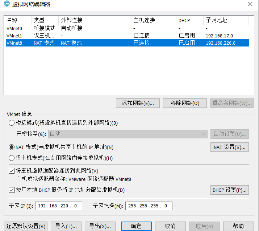
Task: Click the Virtual Network Editor globe icon
Action: coord(7,4)
